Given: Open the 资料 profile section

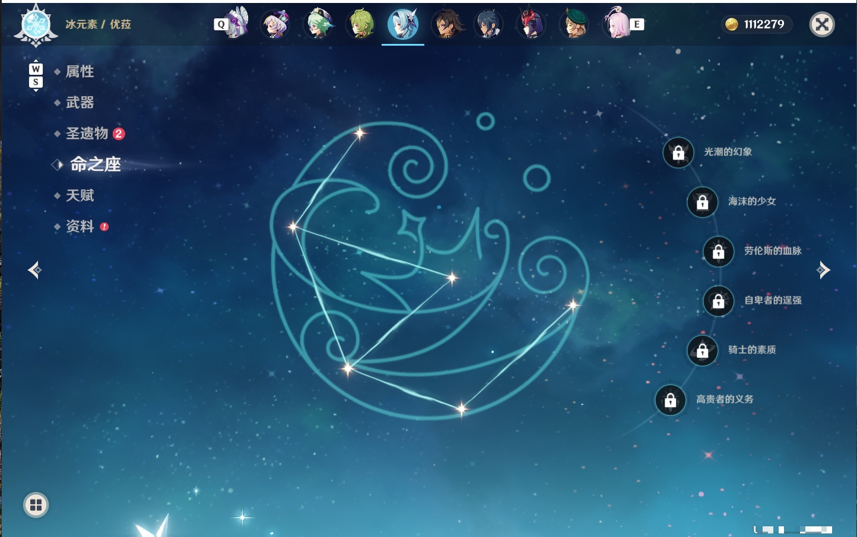Looking at the screenshot, I should (x=80, y=226).
